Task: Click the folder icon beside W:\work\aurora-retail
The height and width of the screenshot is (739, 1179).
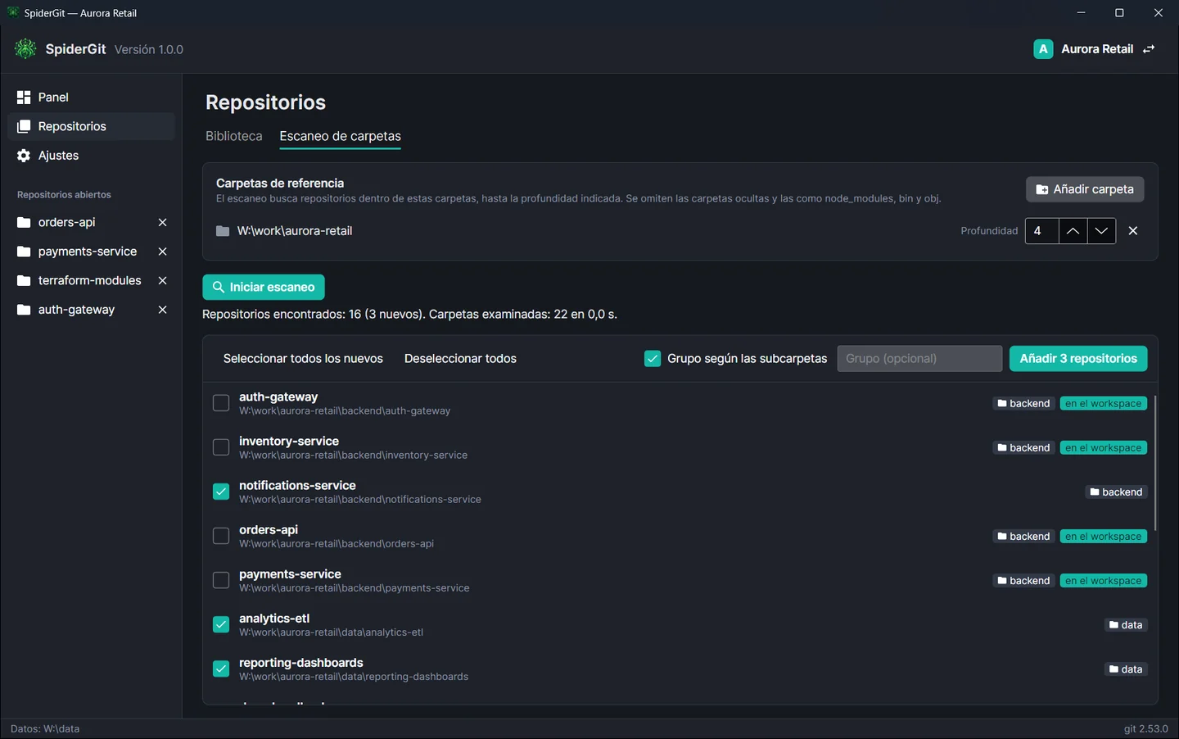Action: pos(223,231)
